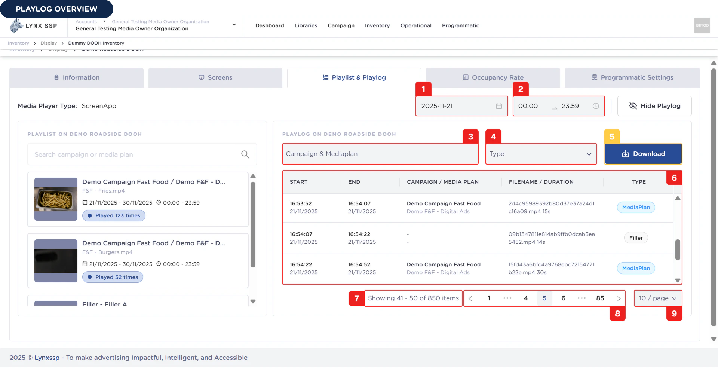Click the Filler tag in the 16:54:07 row
The width and height of the screenshot is (718, 368).
coord(636,238)
